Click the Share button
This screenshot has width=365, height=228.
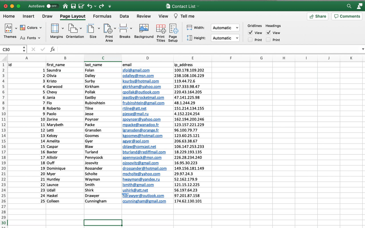coord(318,16)
